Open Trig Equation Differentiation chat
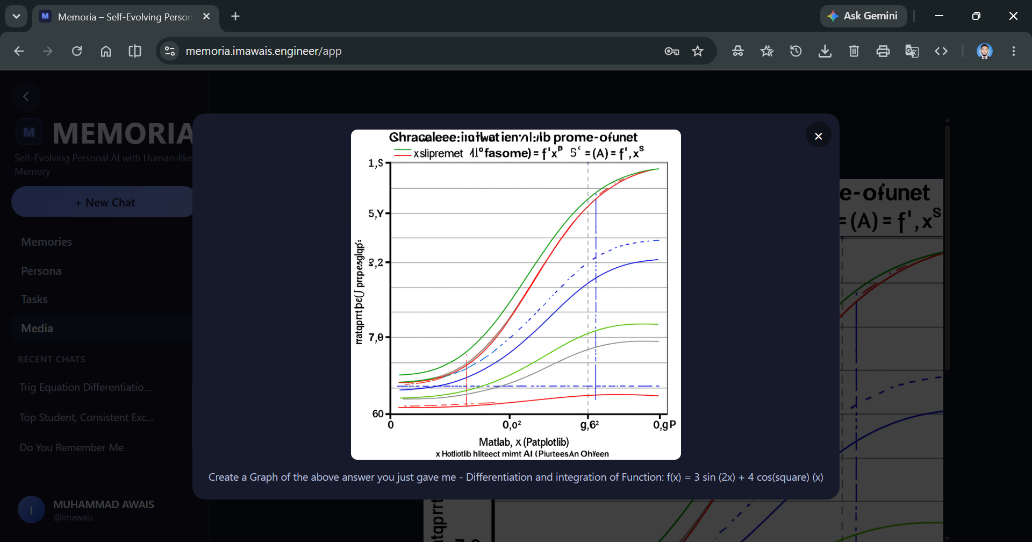 (x=85, y=387)
